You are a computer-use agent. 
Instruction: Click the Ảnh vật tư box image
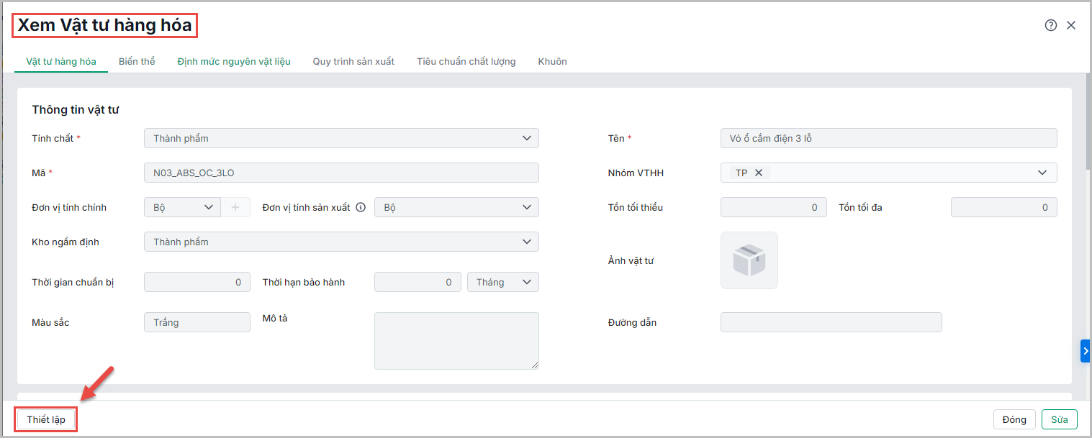tap(749, 260)
